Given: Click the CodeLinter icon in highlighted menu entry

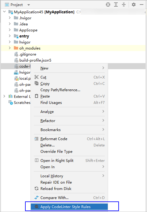Looking at the screenshot, I should (x=37, y=207).
